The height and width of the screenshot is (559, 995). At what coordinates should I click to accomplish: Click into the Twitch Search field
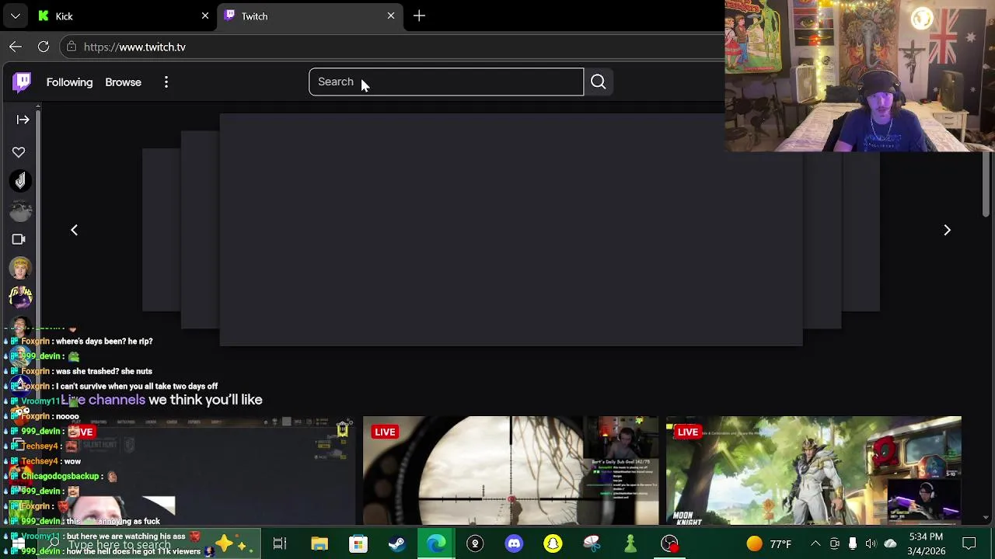pyautogui.click(x=446, y=82)
